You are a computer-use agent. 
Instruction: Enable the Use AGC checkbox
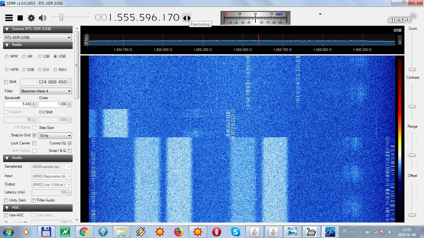pyautogui.click(x=6, y=215)
